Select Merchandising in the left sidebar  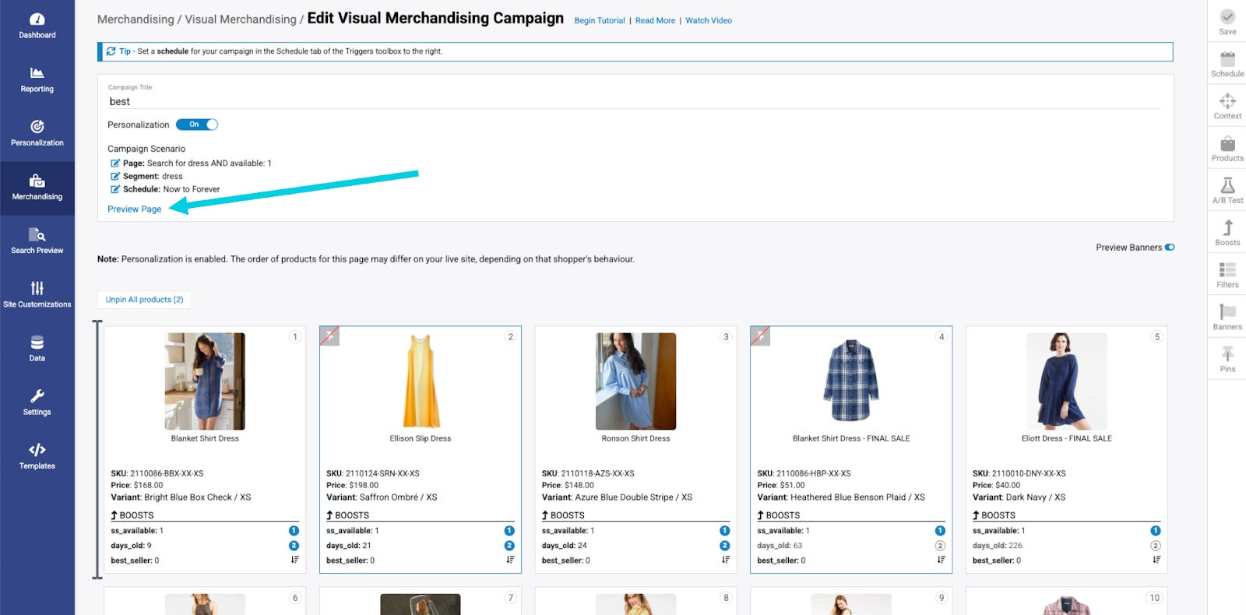pos(37,188)
